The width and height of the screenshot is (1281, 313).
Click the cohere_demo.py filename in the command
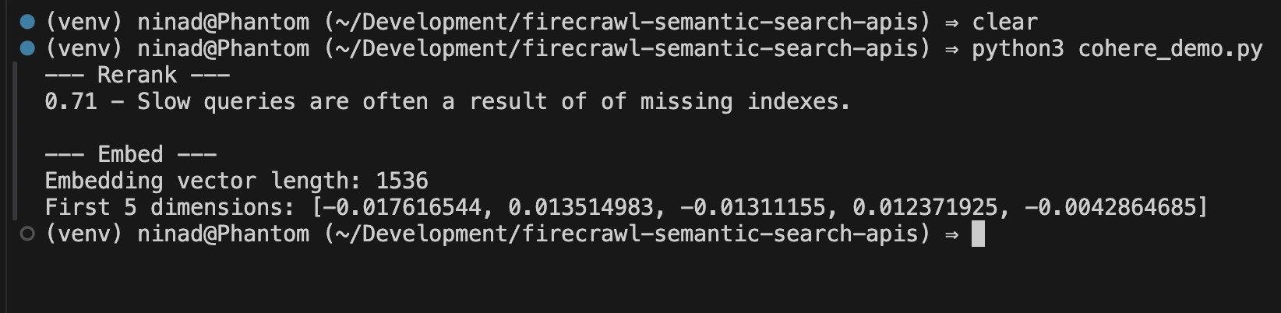click(1170, 48)
